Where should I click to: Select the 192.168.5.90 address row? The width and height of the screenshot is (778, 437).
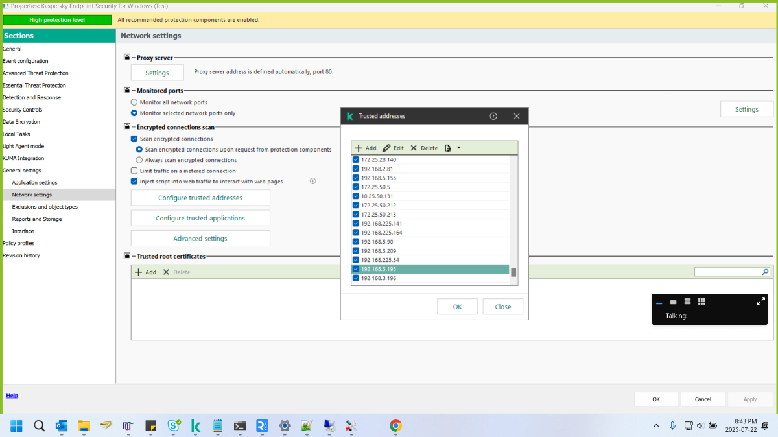pos(430,242)
